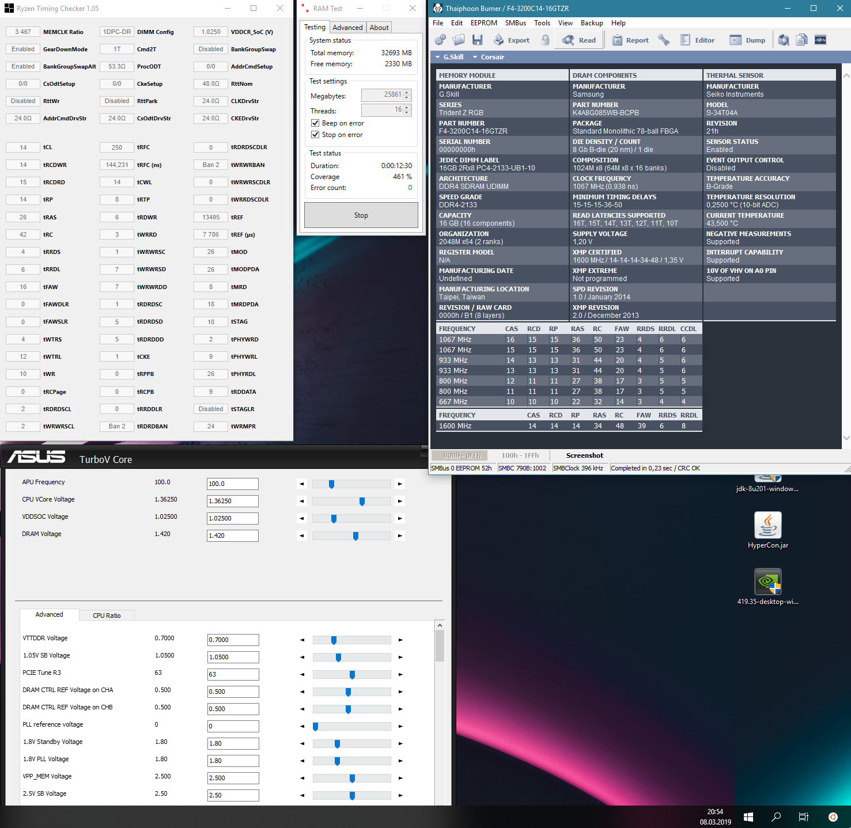851x828 pixels.
Task: Click the Thaiphoon Burner title bar icon
Action: point(438,8)
